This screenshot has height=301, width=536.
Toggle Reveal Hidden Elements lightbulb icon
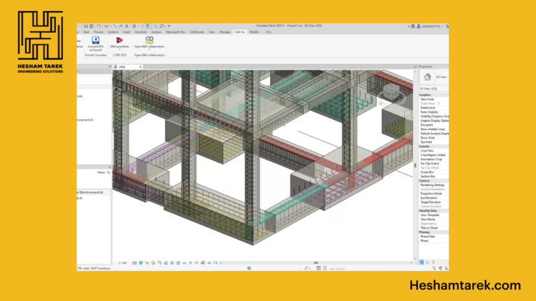191,263
